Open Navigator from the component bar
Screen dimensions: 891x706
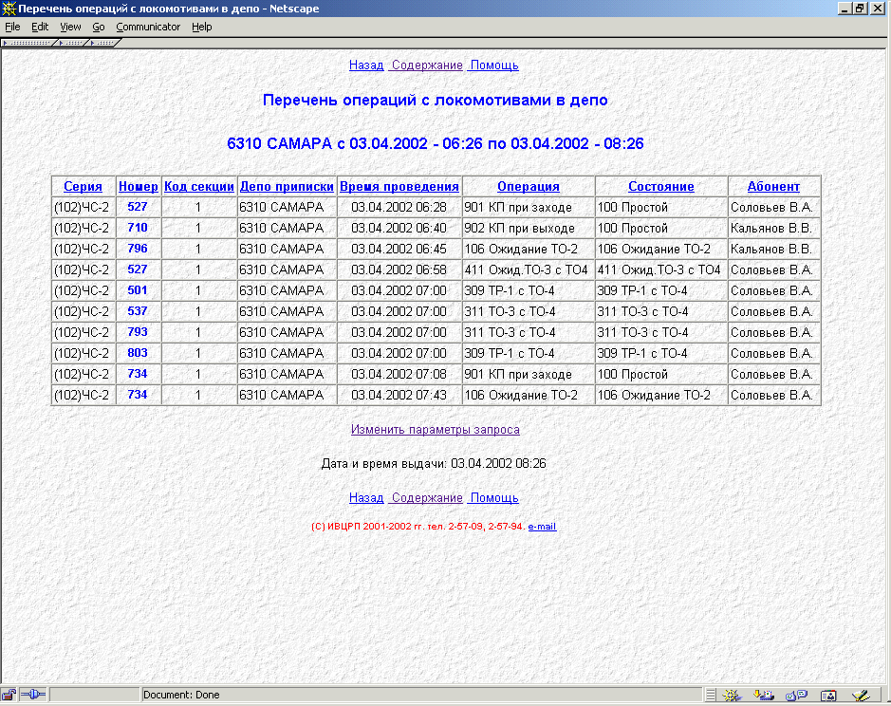[732, 695]
